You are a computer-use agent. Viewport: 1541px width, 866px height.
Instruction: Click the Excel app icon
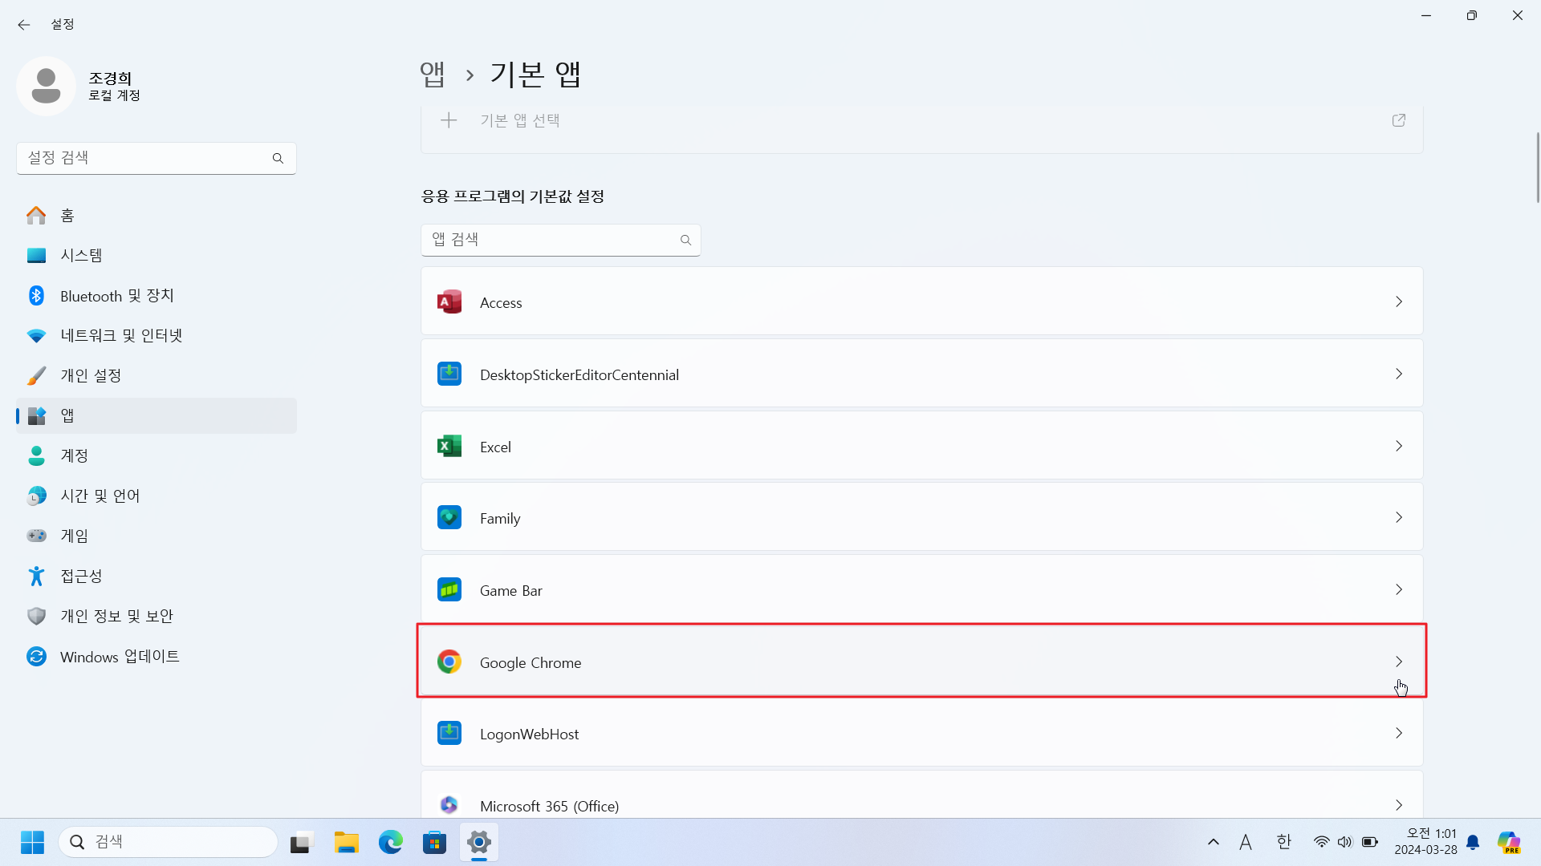click(x=449, y=446)
